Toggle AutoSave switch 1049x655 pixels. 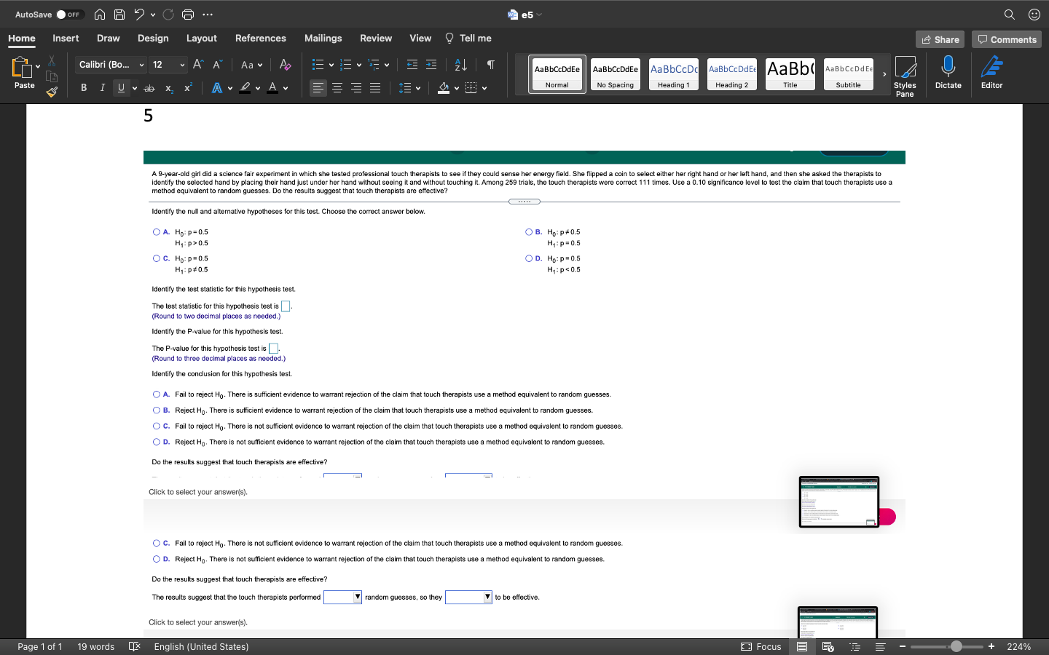(69, 15)
